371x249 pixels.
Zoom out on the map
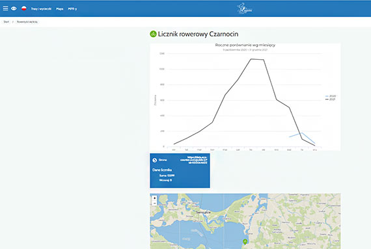[x=154, y=203]
